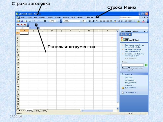Switch to the Лист2 sheet tab
Screen dimensions: 163x122
(x=36, y=111)
